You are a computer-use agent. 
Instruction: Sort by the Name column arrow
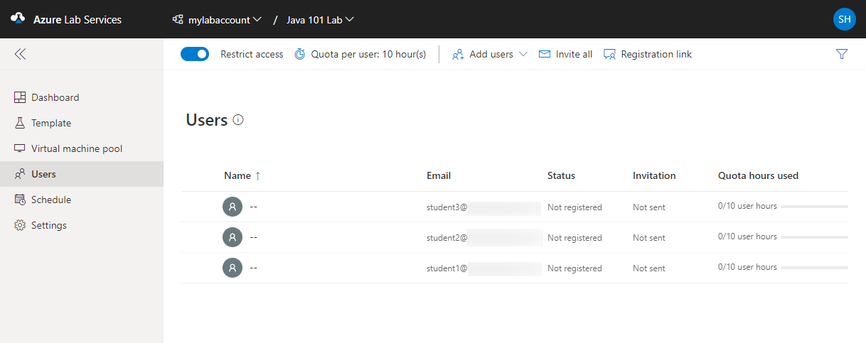[x=257, y=175]
